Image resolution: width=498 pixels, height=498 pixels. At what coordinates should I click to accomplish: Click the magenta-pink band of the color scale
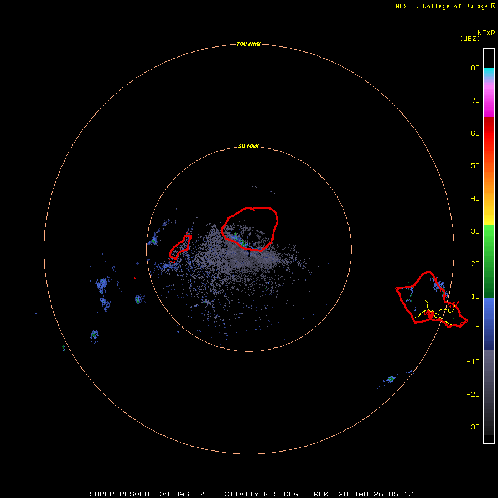click(x=489, y=98)
